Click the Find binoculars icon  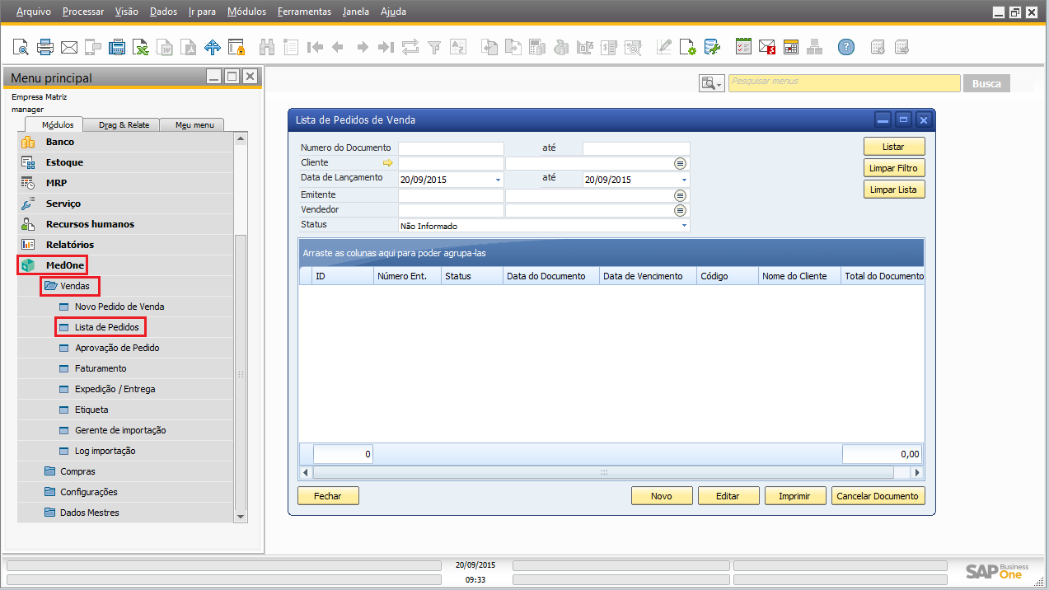point(267,47)
